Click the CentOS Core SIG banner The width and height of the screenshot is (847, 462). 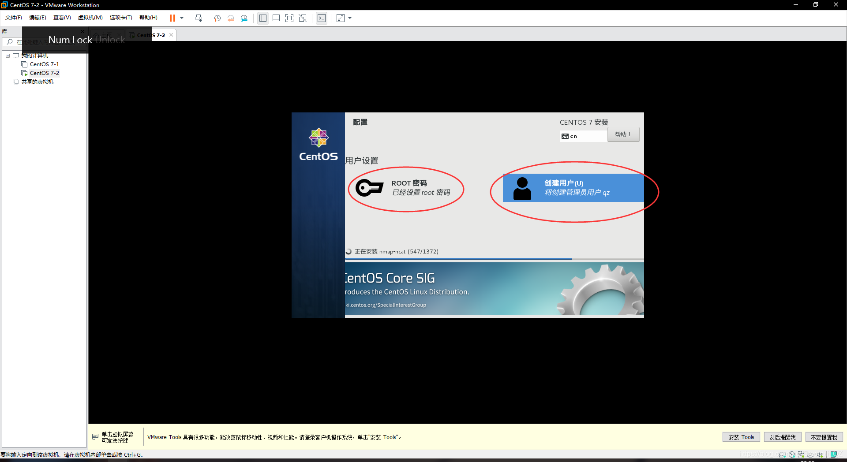point(494,289)
